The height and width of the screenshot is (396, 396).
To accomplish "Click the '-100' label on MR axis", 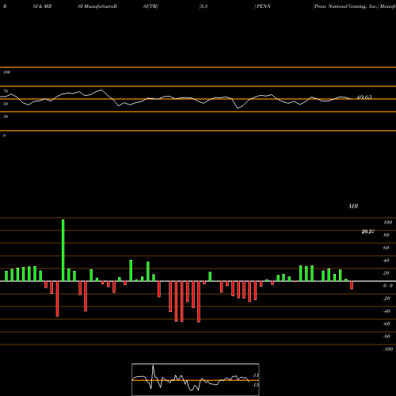I will [x=388, y=349].
